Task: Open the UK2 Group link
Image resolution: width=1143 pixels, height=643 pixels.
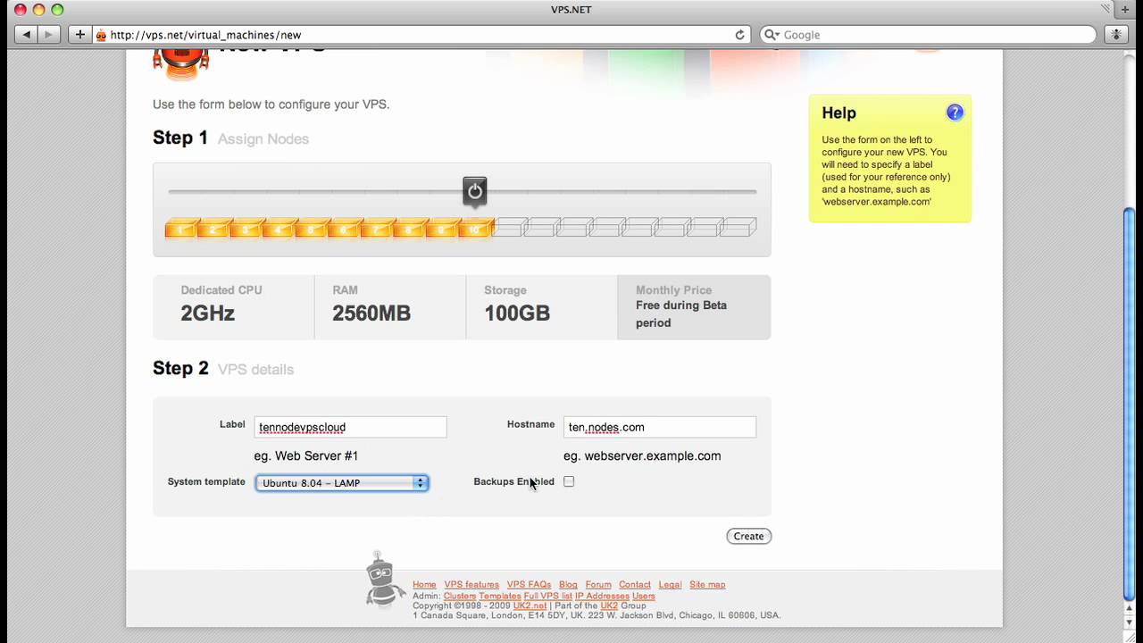Action: pyautogui.click(x=609, y=605)
